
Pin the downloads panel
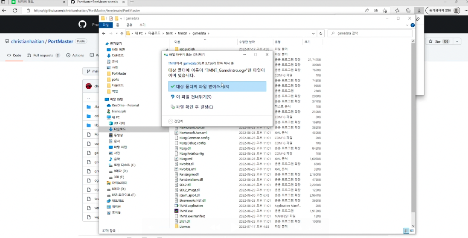(418, 19)
